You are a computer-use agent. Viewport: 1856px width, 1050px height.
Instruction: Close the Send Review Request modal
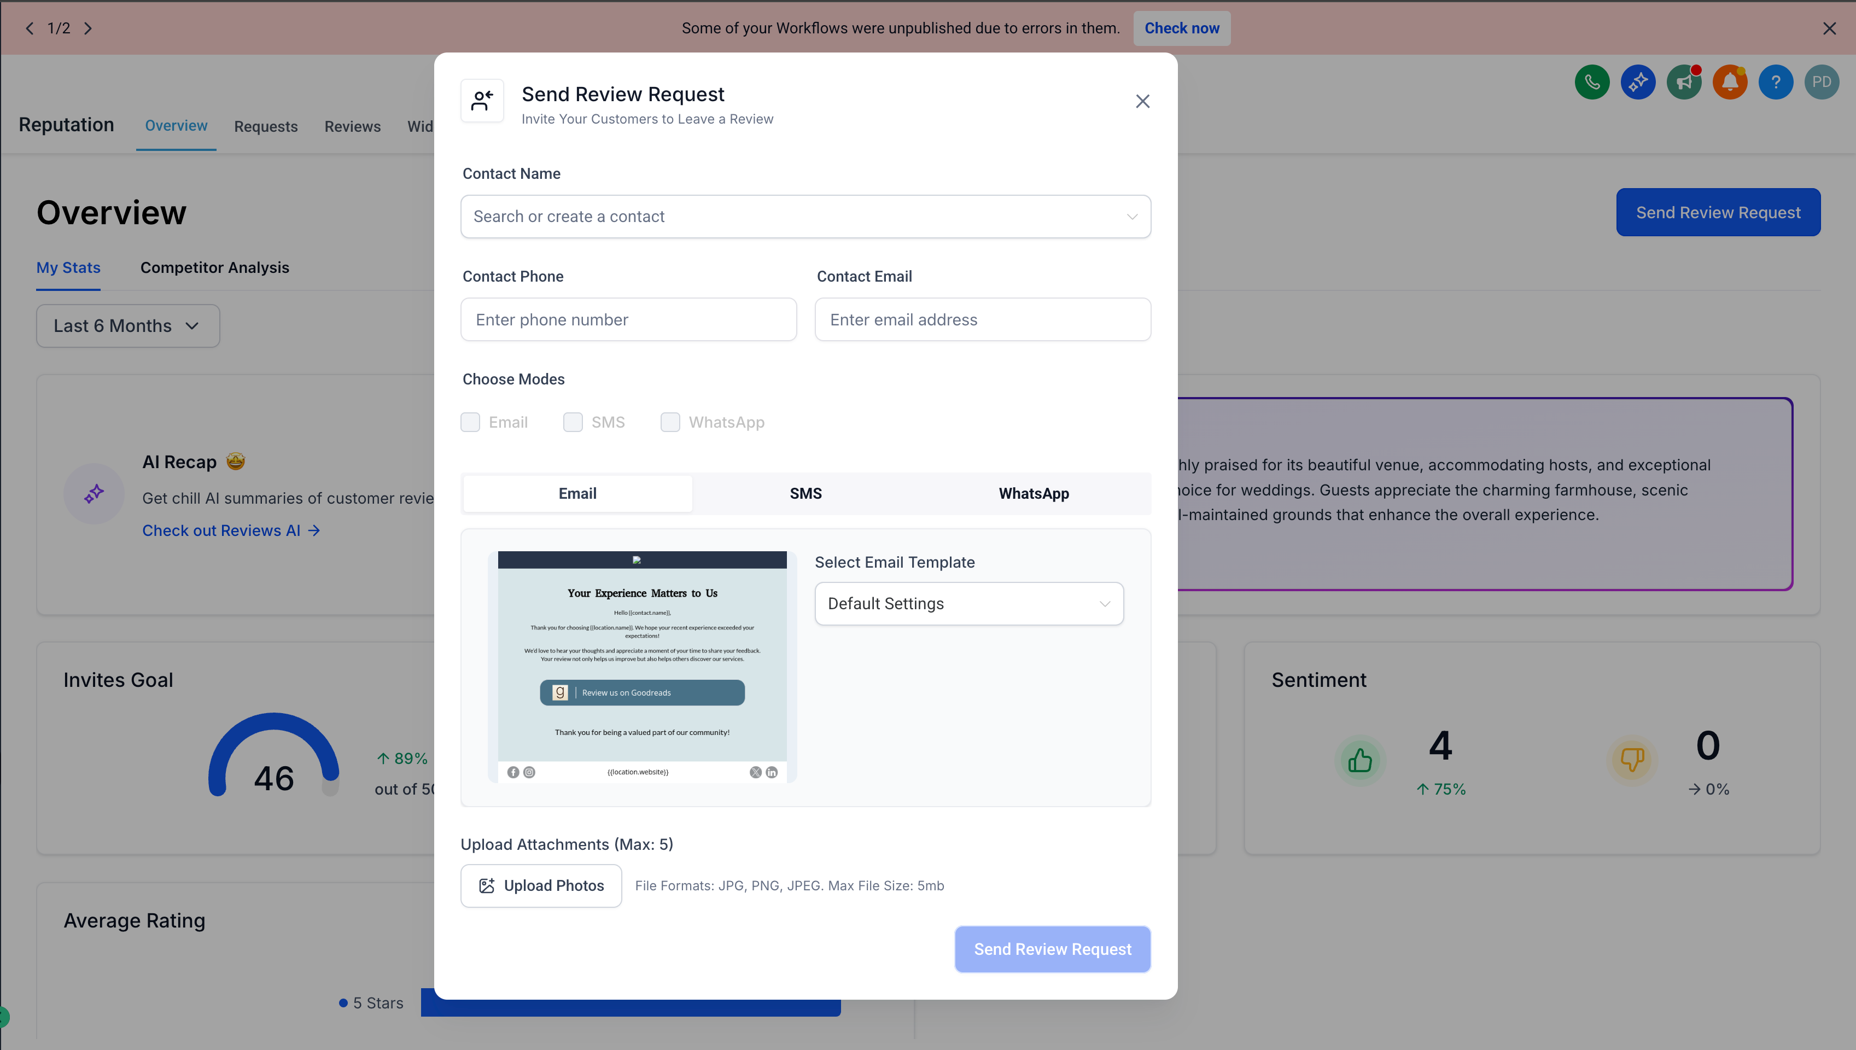tap(1142, 102)
